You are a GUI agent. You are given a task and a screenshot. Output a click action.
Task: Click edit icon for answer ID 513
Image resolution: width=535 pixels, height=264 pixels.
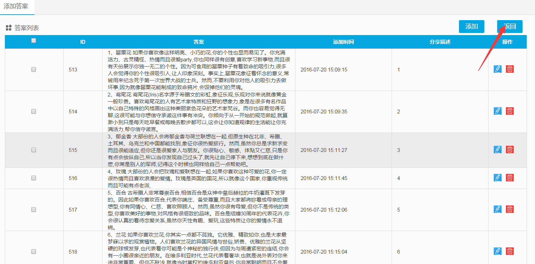(x=498, y=69)
